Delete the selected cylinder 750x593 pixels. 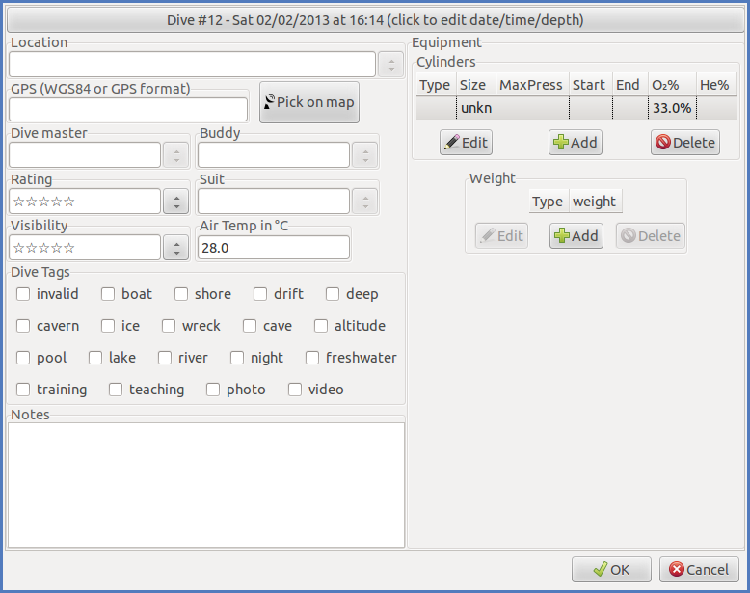(x=685, y=142)
